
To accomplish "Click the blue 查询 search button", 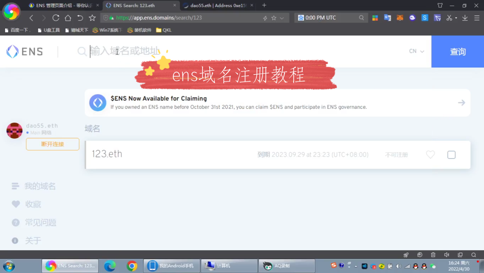I will 457,52.
